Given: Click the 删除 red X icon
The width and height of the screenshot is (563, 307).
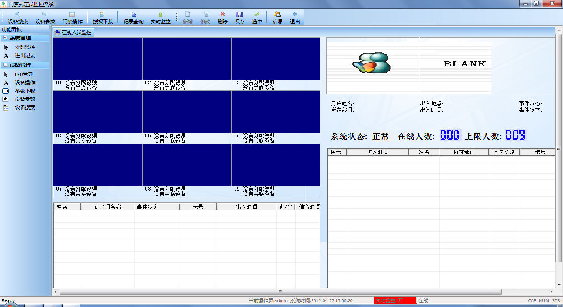Looking at the screenshot, I should click(x=222, y=17).
